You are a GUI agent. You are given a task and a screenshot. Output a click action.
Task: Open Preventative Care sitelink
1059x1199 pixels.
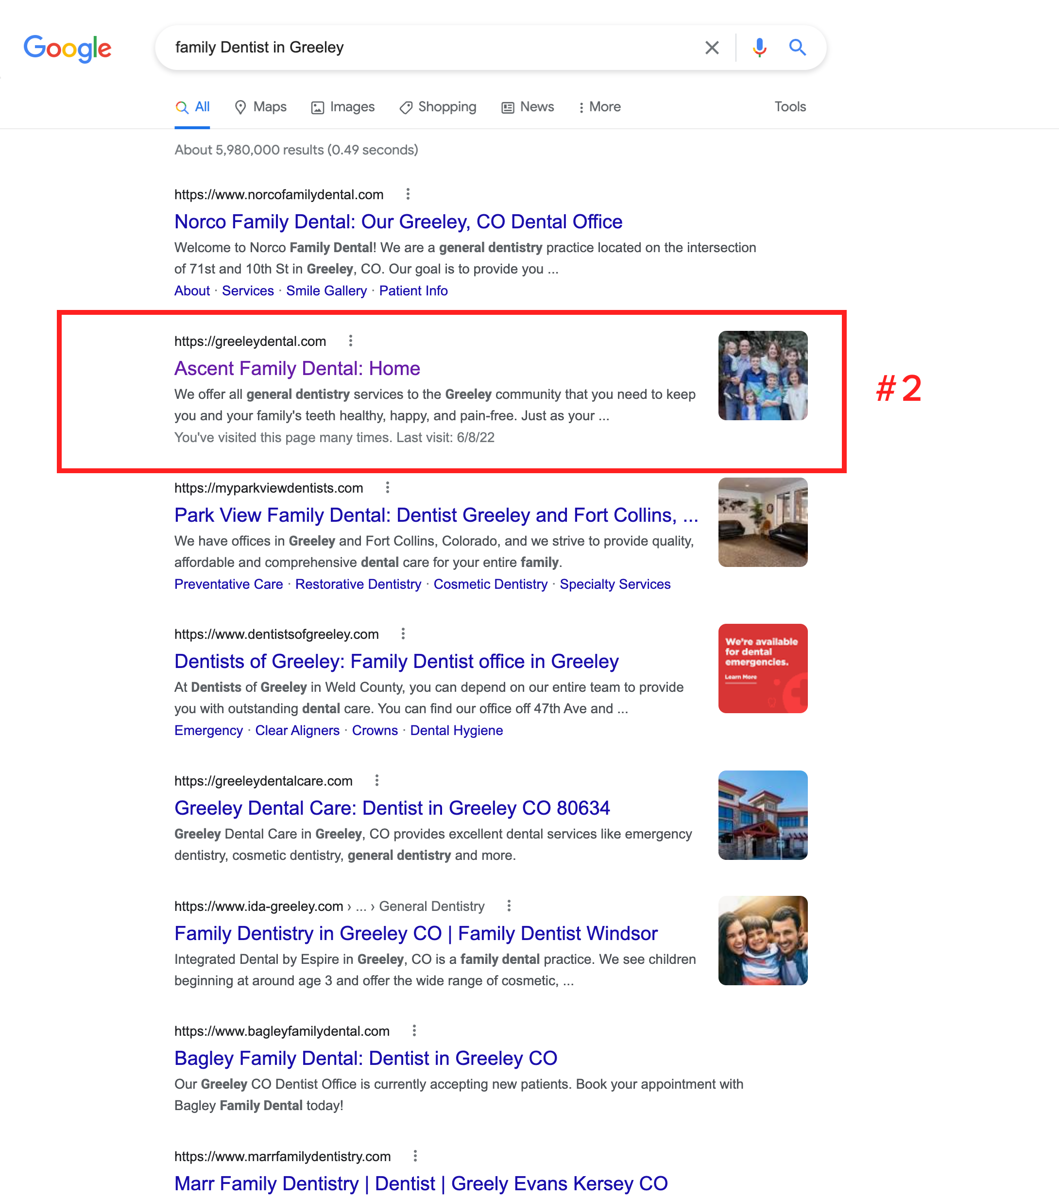click(228, 584)
